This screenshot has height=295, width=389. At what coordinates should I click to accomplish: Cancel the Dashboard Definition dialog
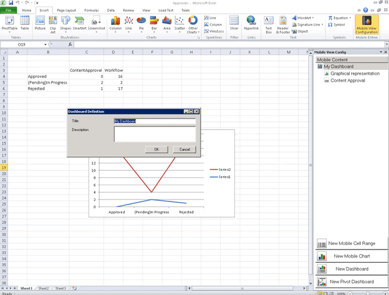tap(184, 150)
